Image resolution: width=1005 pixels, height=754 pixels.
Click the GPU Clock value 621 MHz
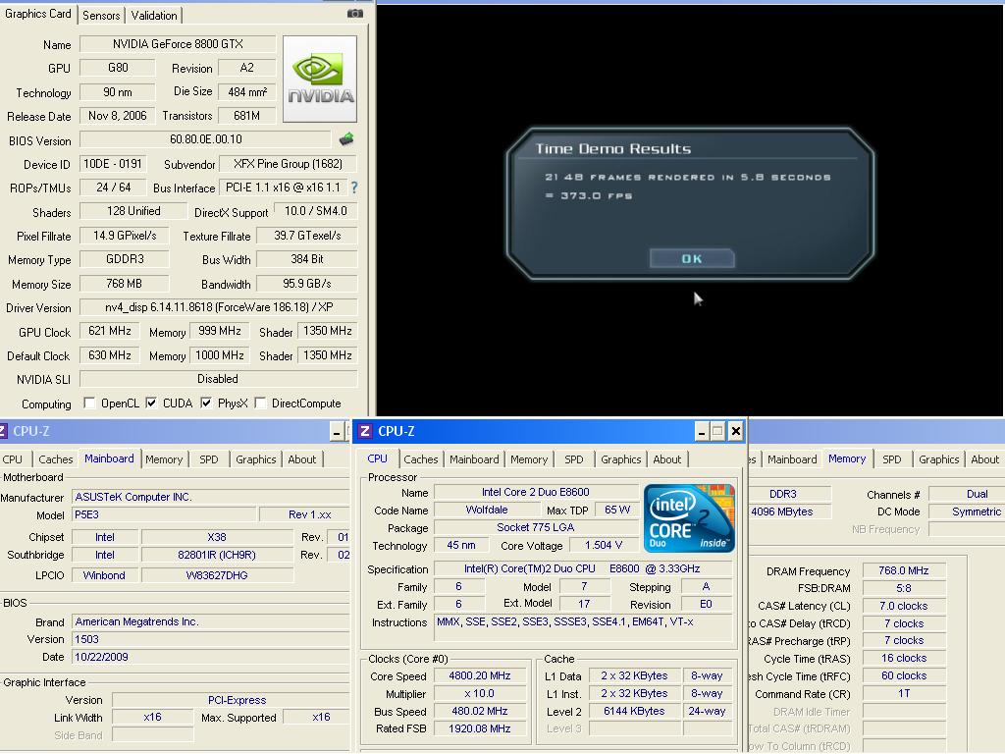click(110, 331)
